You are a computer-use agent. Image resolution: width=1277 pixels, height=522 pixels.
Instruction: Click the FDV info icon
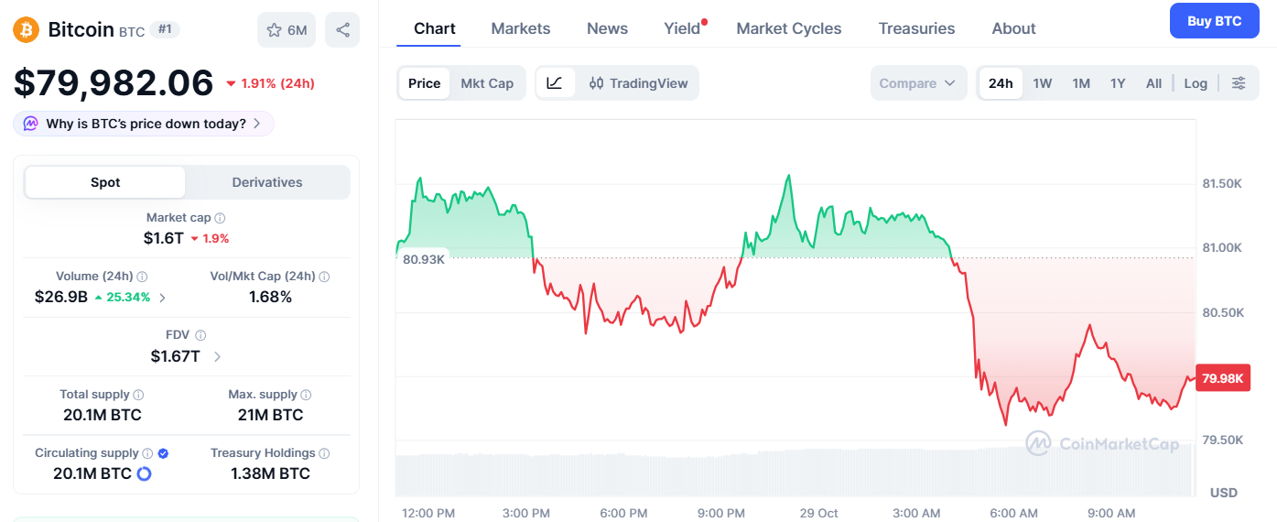coord(200,335)
